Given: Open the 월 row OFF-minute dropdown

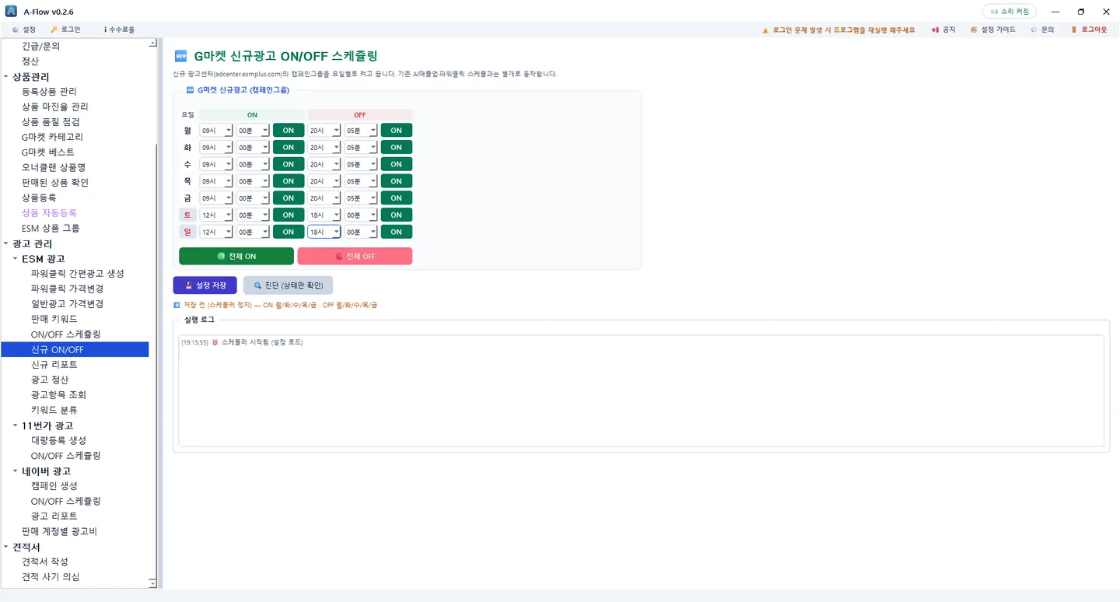Looking at the screenshot, I should [362, 131].
